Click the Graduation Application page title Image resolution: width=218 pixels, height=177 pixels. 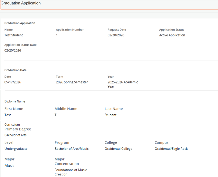tap(21, 3)
